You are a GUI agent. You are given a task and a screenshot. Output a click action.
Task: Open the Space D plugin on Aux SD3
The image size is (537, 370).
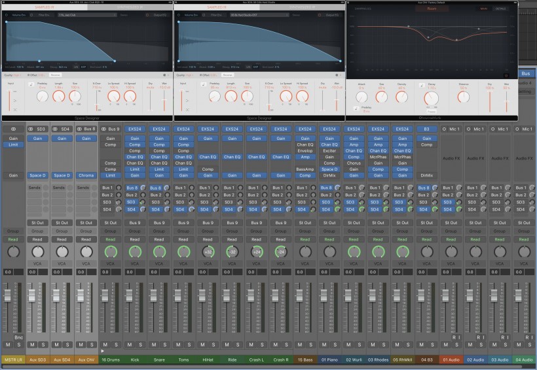pos(37,175)
